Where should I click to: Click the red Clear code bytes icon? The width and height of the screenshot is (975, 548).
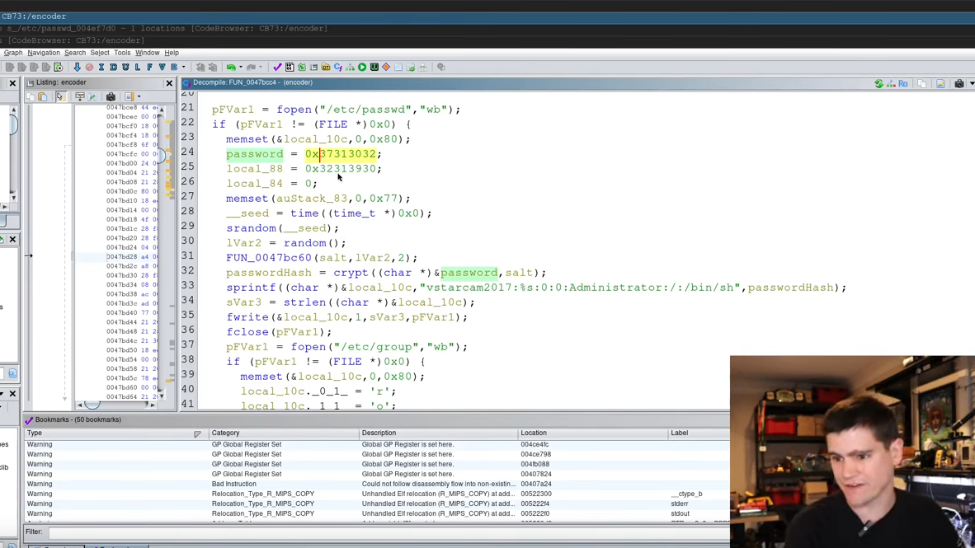[89, 68]
